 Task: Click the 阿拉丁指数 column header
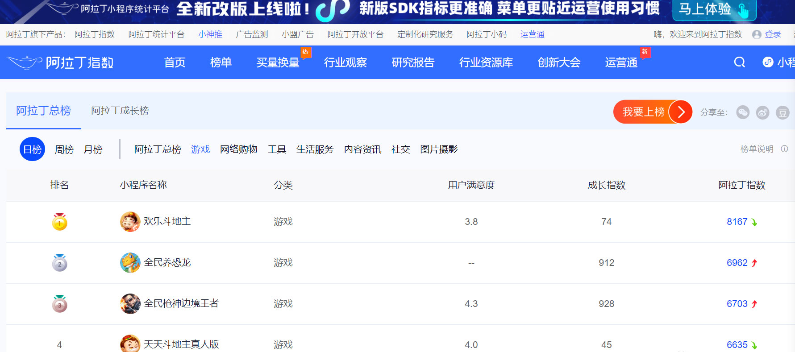click(x=742, y=185)
